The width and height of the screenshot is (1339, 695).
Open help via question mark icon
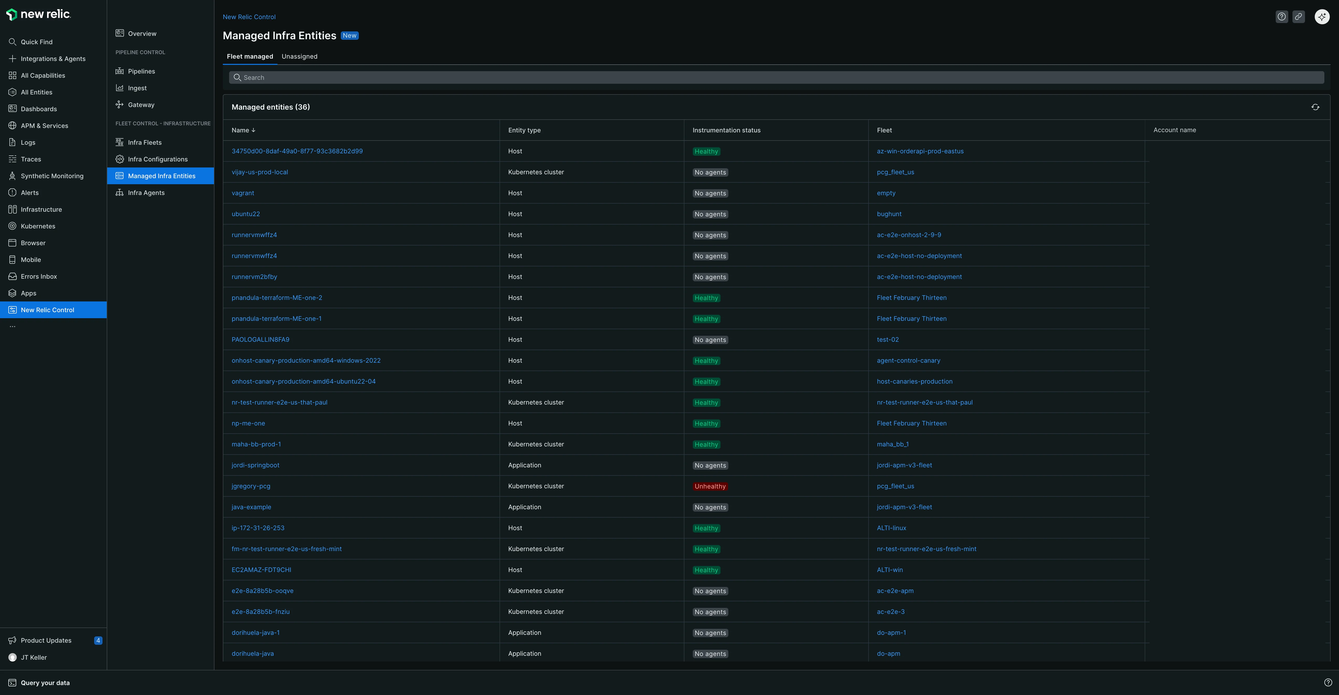point(1281,16)
